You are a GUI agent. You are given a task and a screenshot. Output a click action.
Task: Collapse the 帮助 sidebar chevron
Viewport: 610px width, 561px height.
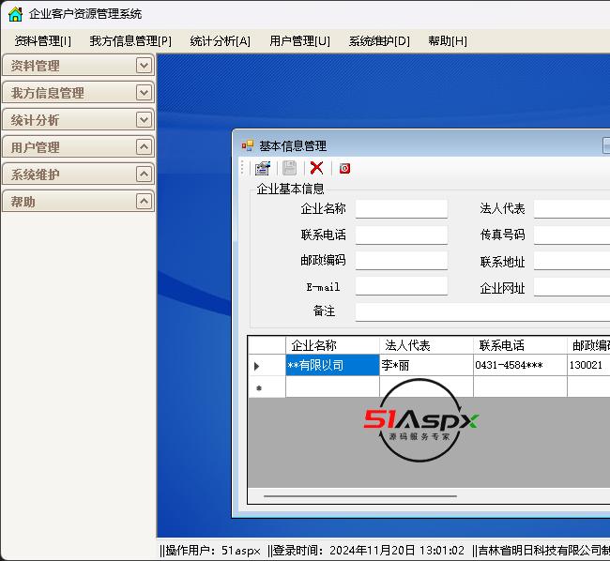144,202
